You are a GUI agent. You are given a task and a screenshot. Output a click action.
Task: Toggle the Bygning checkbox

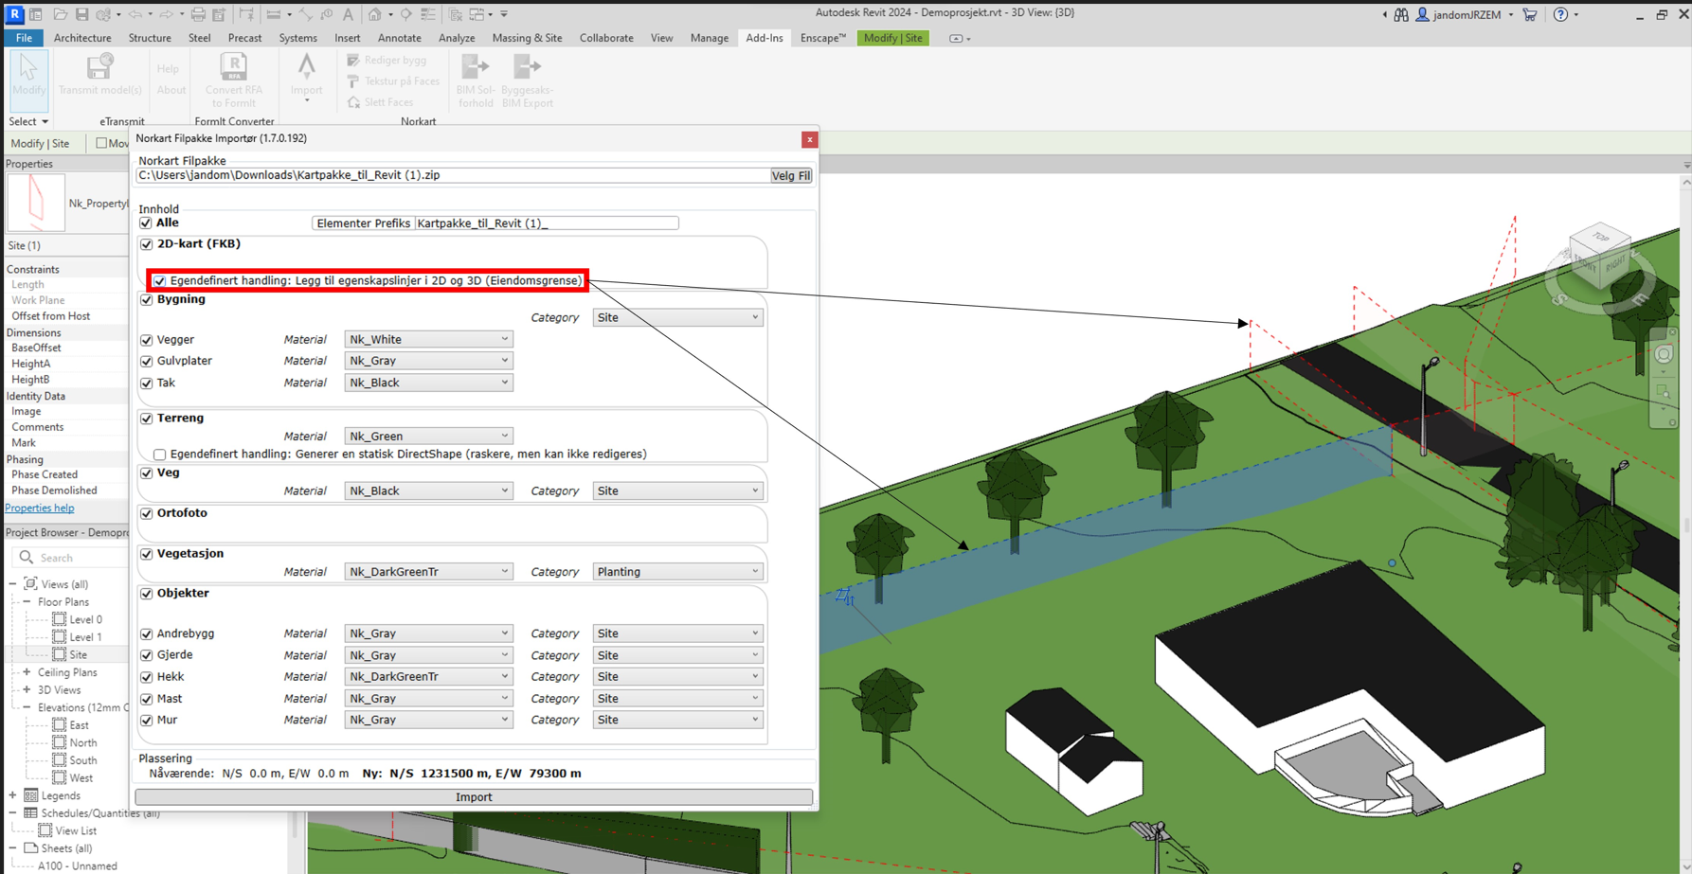(x=146, y=299)
